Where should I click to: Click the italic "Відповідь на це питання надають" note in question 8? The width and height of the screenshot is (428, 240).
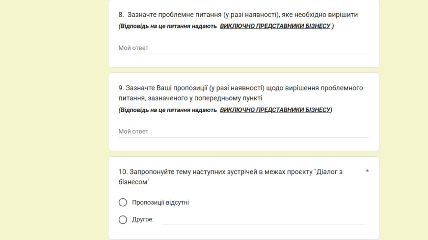[x=168, y=26]
